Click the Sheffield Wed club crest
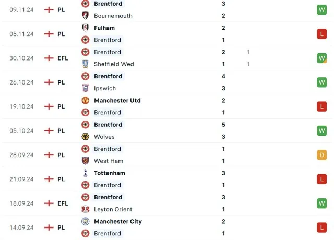This screenshot has height=240, width=334. coord(86,64)
